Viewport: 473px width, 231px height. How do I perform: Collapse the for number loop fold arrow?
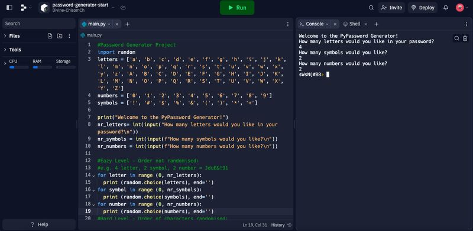(93, 204)
